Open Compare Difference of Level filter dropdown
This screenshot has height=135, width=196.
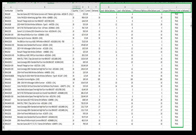tap(190, 11)
